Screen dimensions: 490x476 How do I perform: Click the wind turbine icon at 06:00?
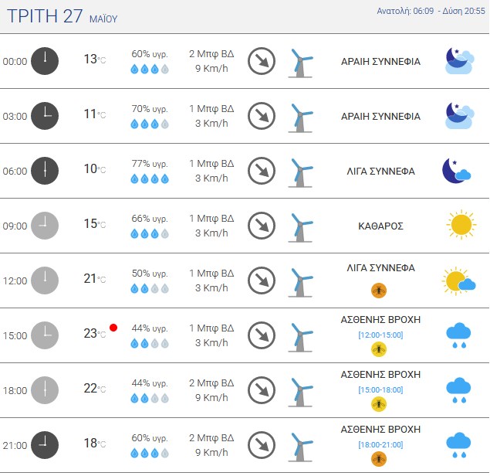click(300, 173)
